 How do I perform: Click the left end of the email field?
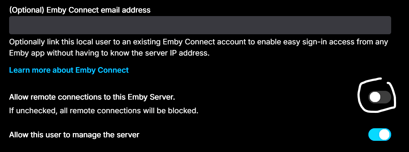point(16,25)
